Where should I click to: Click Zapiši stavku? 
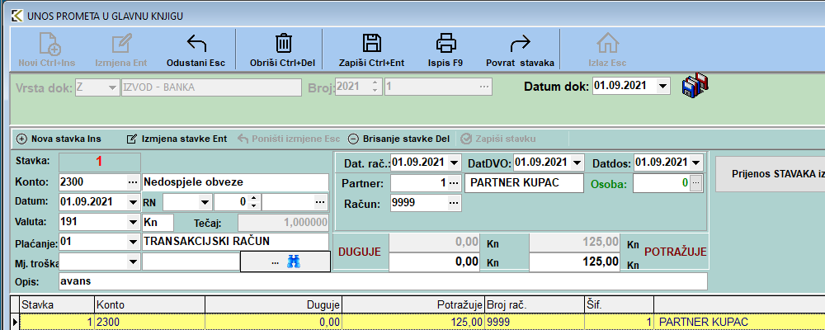coord(497,139)
